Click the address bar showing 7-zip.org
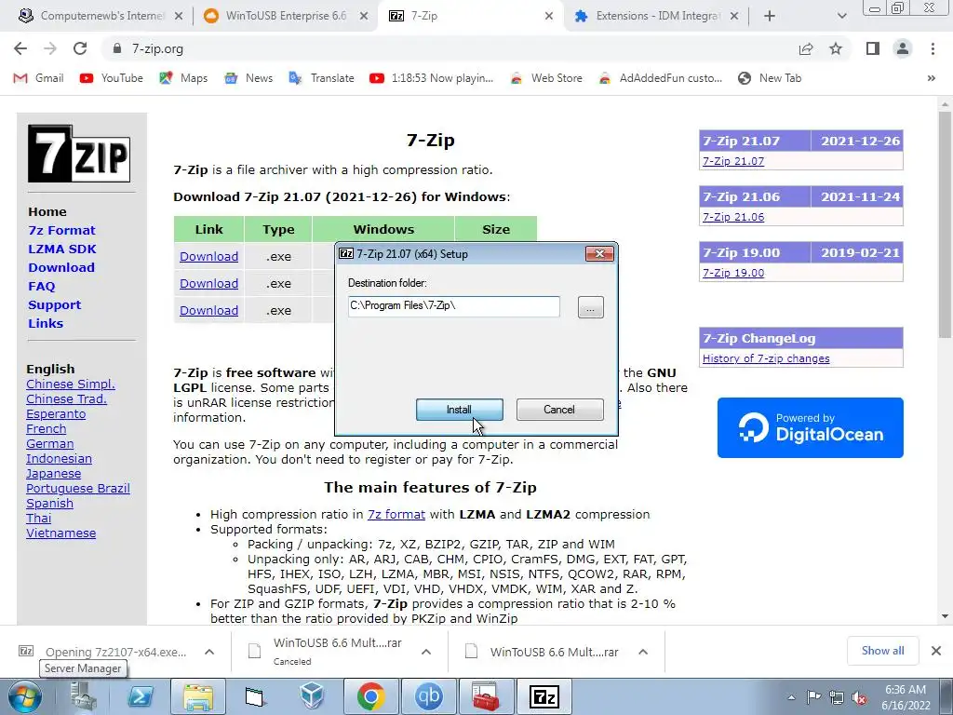This screenshot has height=715, width=953. [450, 48]
